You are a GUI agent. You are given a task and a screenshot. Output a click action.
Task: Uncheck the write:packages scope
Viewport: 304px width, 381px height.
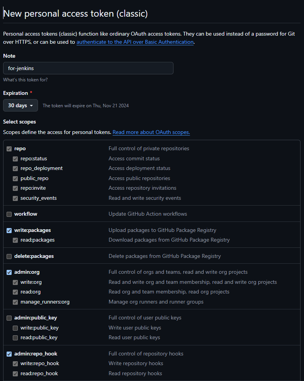click(9, 230)
